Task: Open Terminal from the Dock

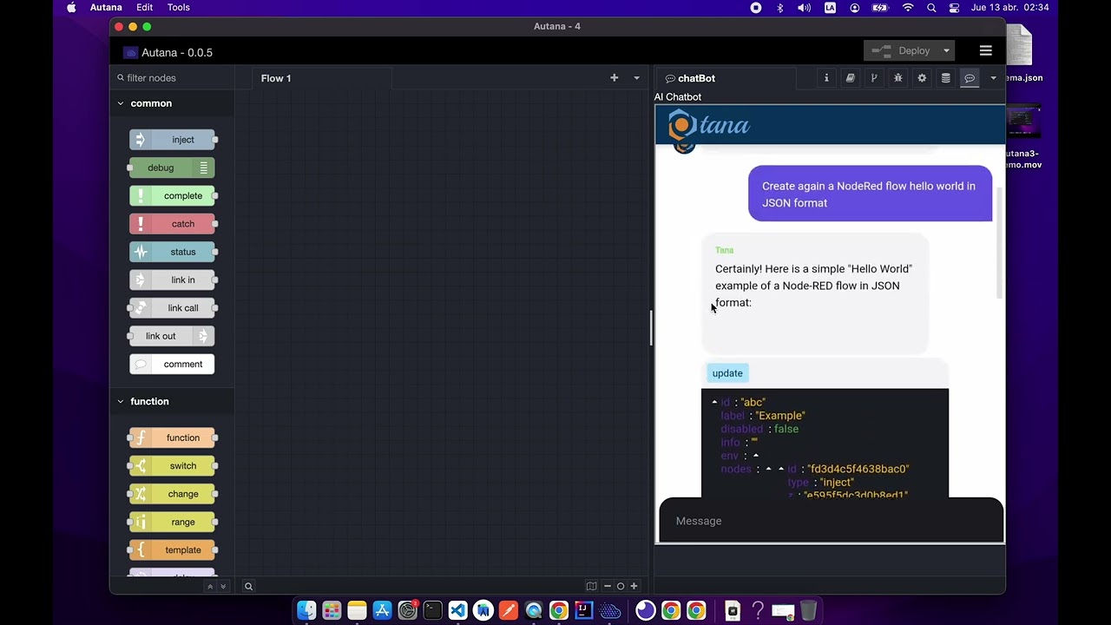Action: coord(432,611)
